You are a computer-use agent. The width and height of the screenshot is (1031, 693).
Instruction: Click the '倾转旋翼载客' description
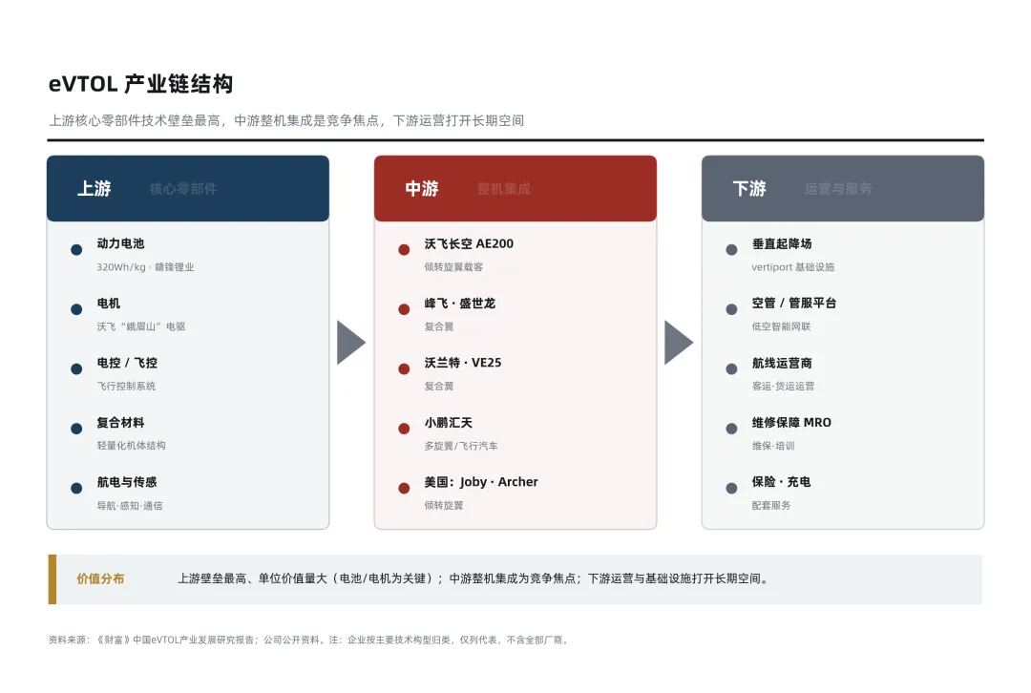pyautogui.click(x=453, y=267)
